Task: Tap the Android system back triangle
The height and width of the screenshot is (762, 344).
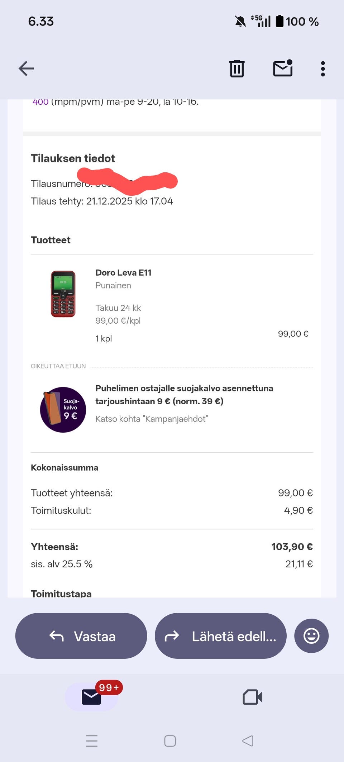Action: 248,741
